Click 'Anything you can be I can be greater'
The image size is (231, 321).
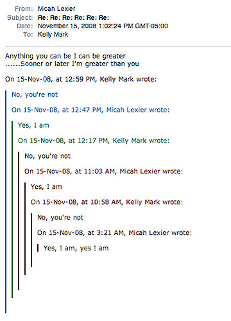[65, 56]
